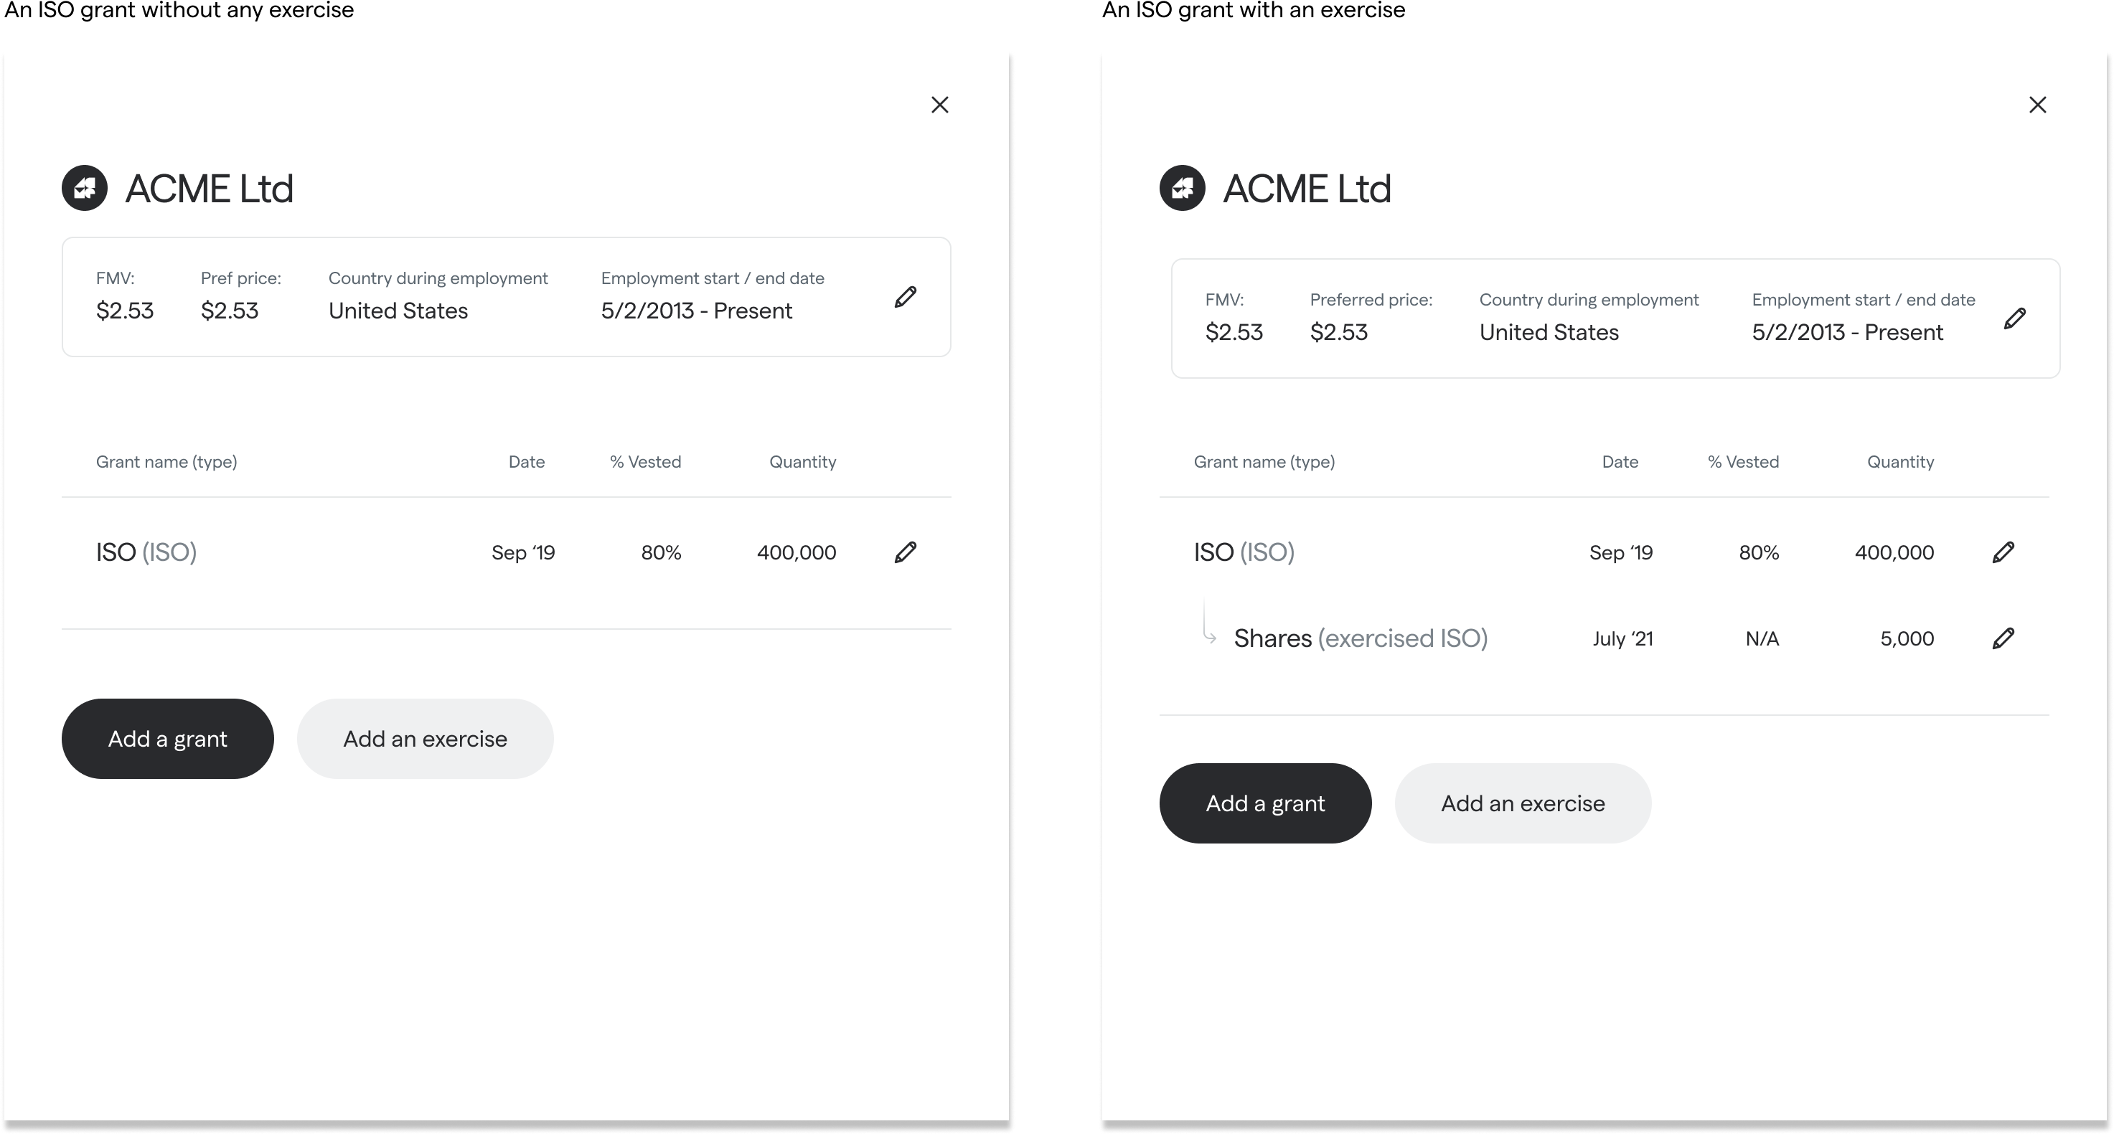The height and width of the screenshot is (1134, 2114).
Task: Edit ISO grant row in right panel
Action: (x=2003, y=552)
